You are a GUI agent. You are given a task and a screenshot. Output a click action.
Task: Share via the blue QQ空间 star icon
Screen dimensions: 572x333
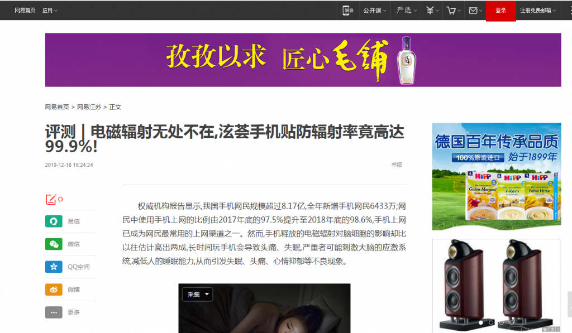point(54,267)
